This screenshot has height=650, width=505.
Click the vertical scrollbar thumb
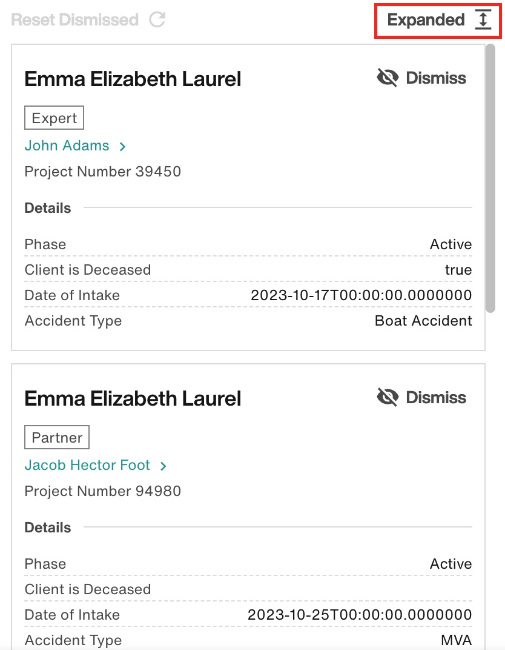(490, 178)
